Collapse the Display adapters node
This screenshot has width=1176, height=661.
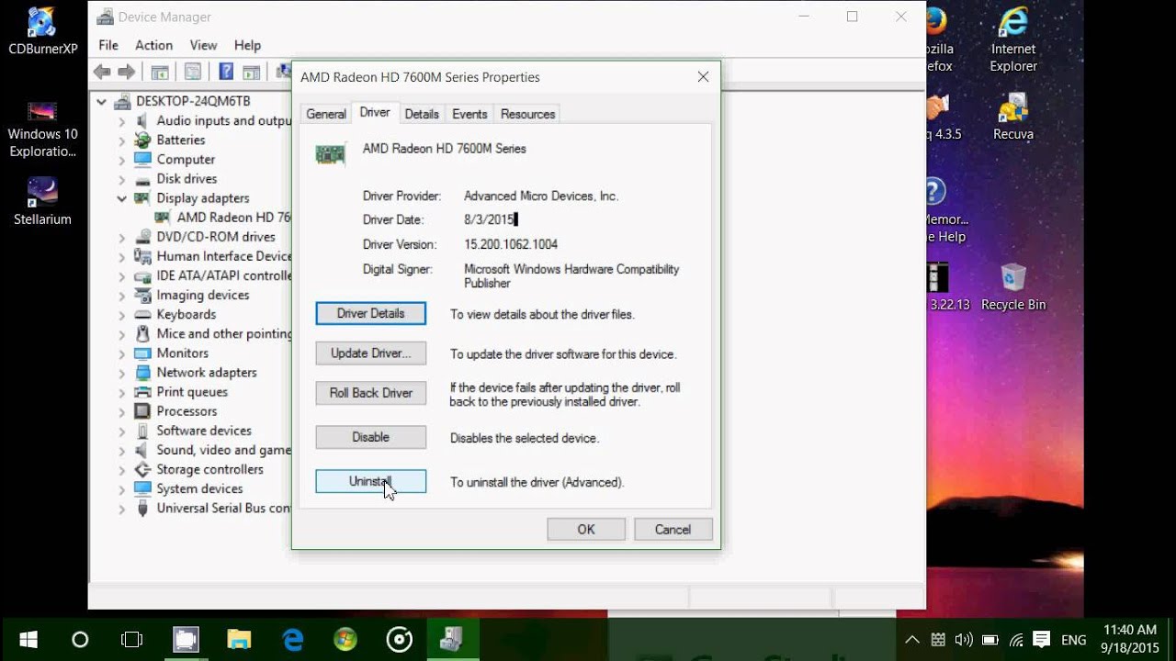click(122, 197)
